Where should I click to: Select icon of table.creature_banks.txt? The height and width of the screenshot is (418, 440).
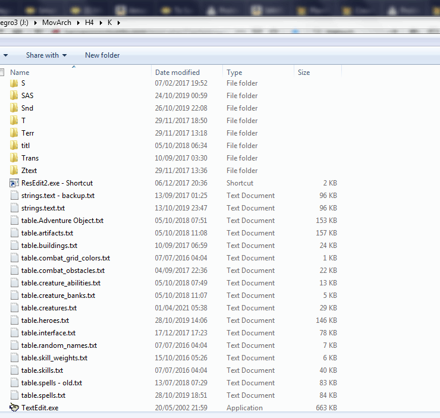(14, 296)
